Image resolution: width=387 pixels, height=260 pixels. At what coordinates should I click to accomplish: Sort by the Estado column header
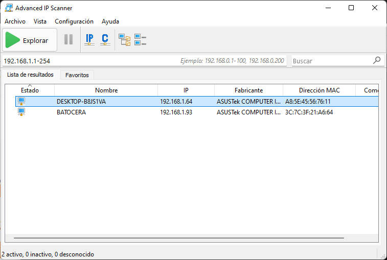pos(30,90)
